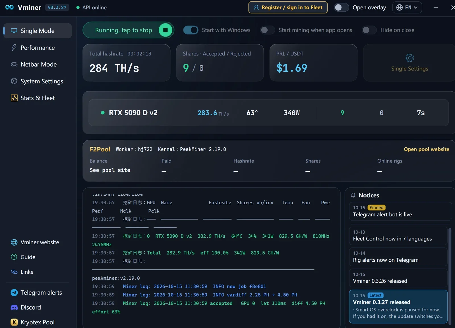Click the Vminer infinity logo icon

tap(9, 7)
